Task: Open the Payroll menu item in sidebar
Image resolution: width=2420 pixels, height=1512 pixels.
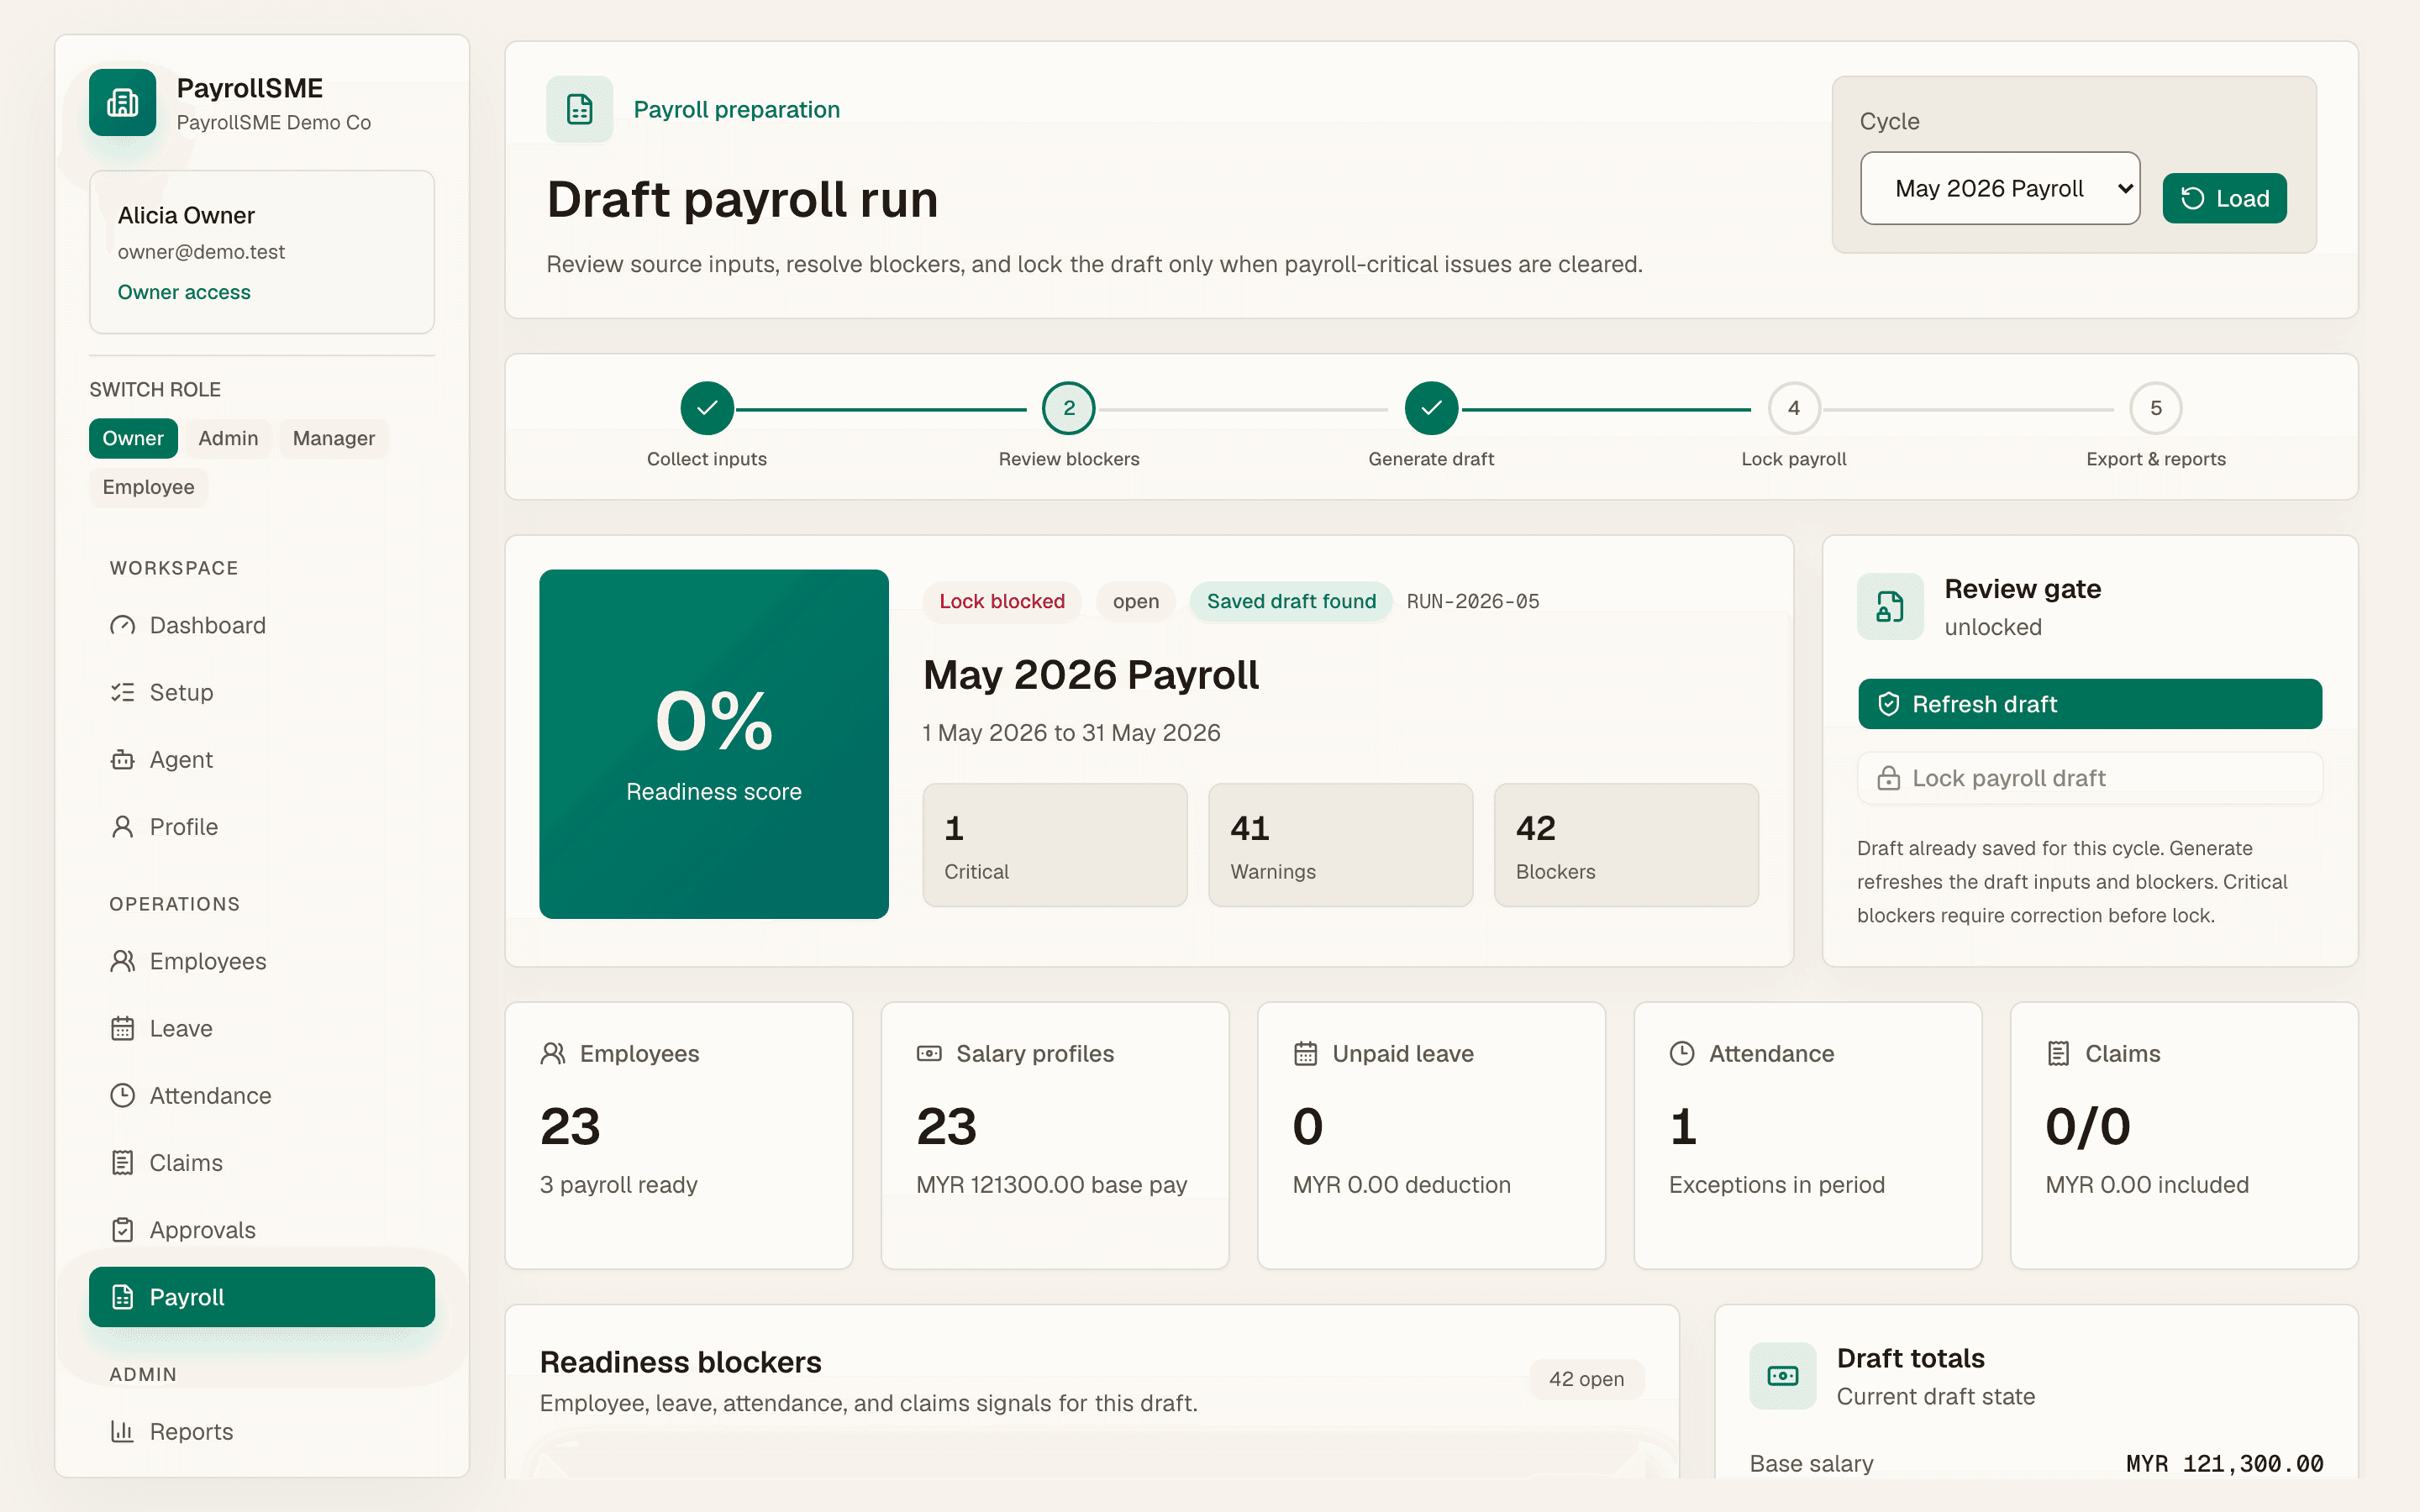Action: (262, 1297)
